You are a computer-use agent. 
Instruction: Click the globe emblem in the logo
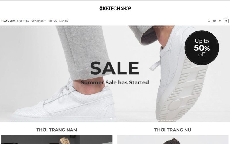[101, 9]
